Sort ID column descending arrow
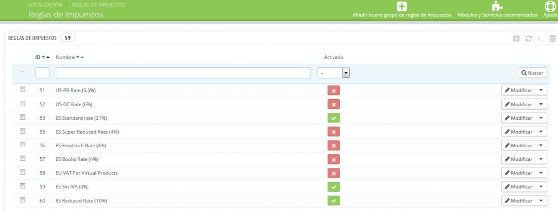558x211 pixels. [x=44, y=57]
